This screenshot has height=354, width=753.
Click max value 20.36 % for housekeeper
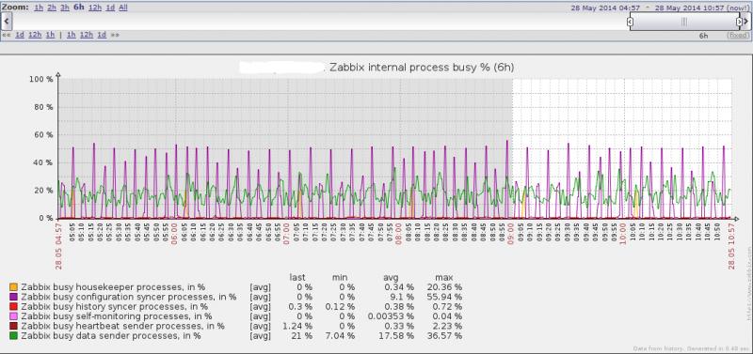444,287
